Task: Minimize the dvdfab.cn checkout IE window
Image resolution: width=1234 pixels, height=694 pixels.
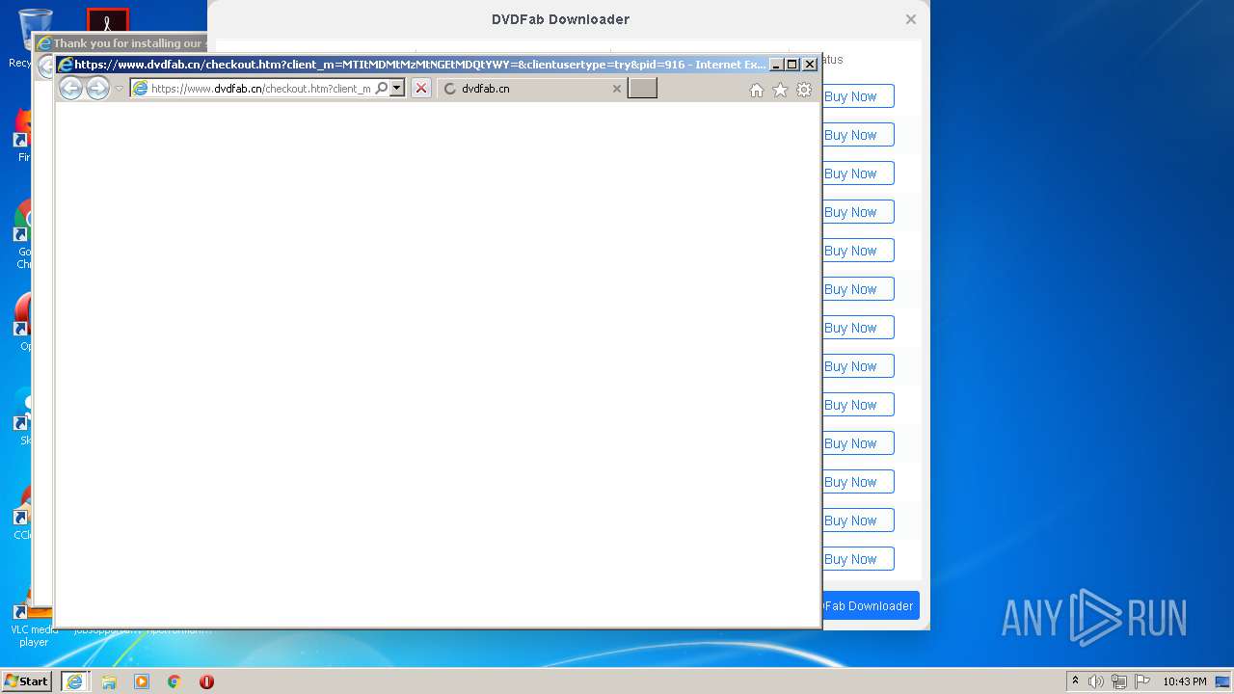Action: click(x=776, y=65)
